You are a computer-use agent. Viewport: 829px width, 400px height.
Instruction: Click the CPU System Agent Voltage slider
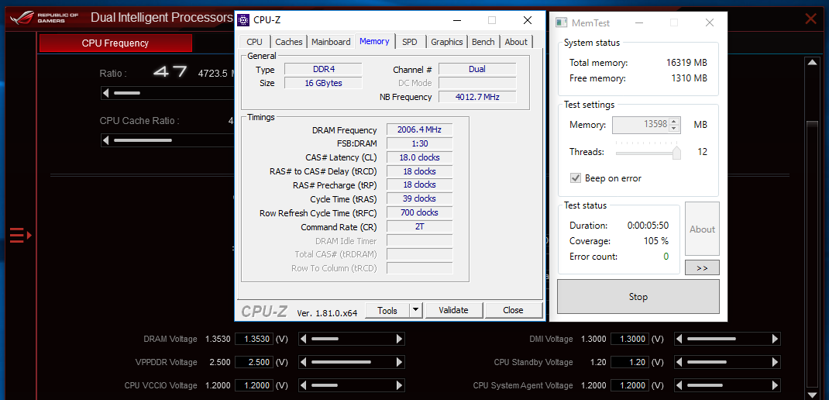pos(728,385)
